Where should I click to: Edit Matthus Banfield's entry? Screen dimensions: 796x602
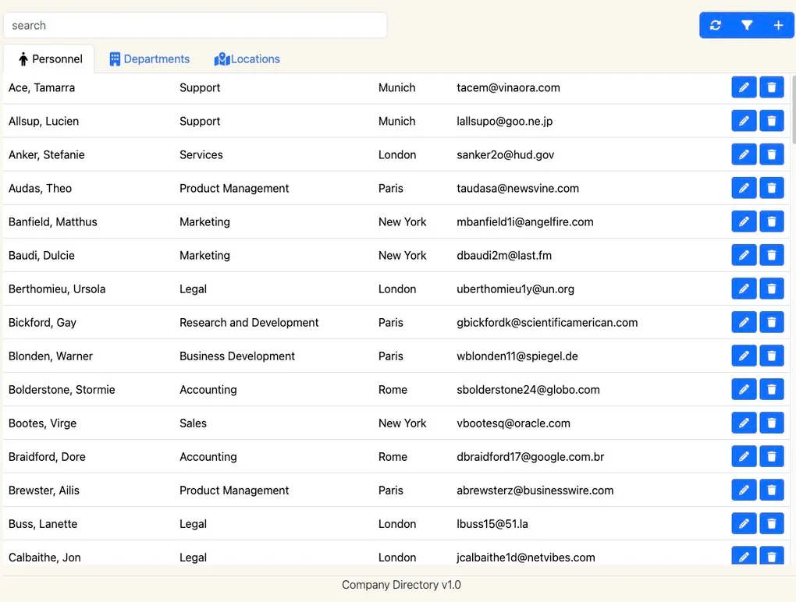(x=744, y=222)
